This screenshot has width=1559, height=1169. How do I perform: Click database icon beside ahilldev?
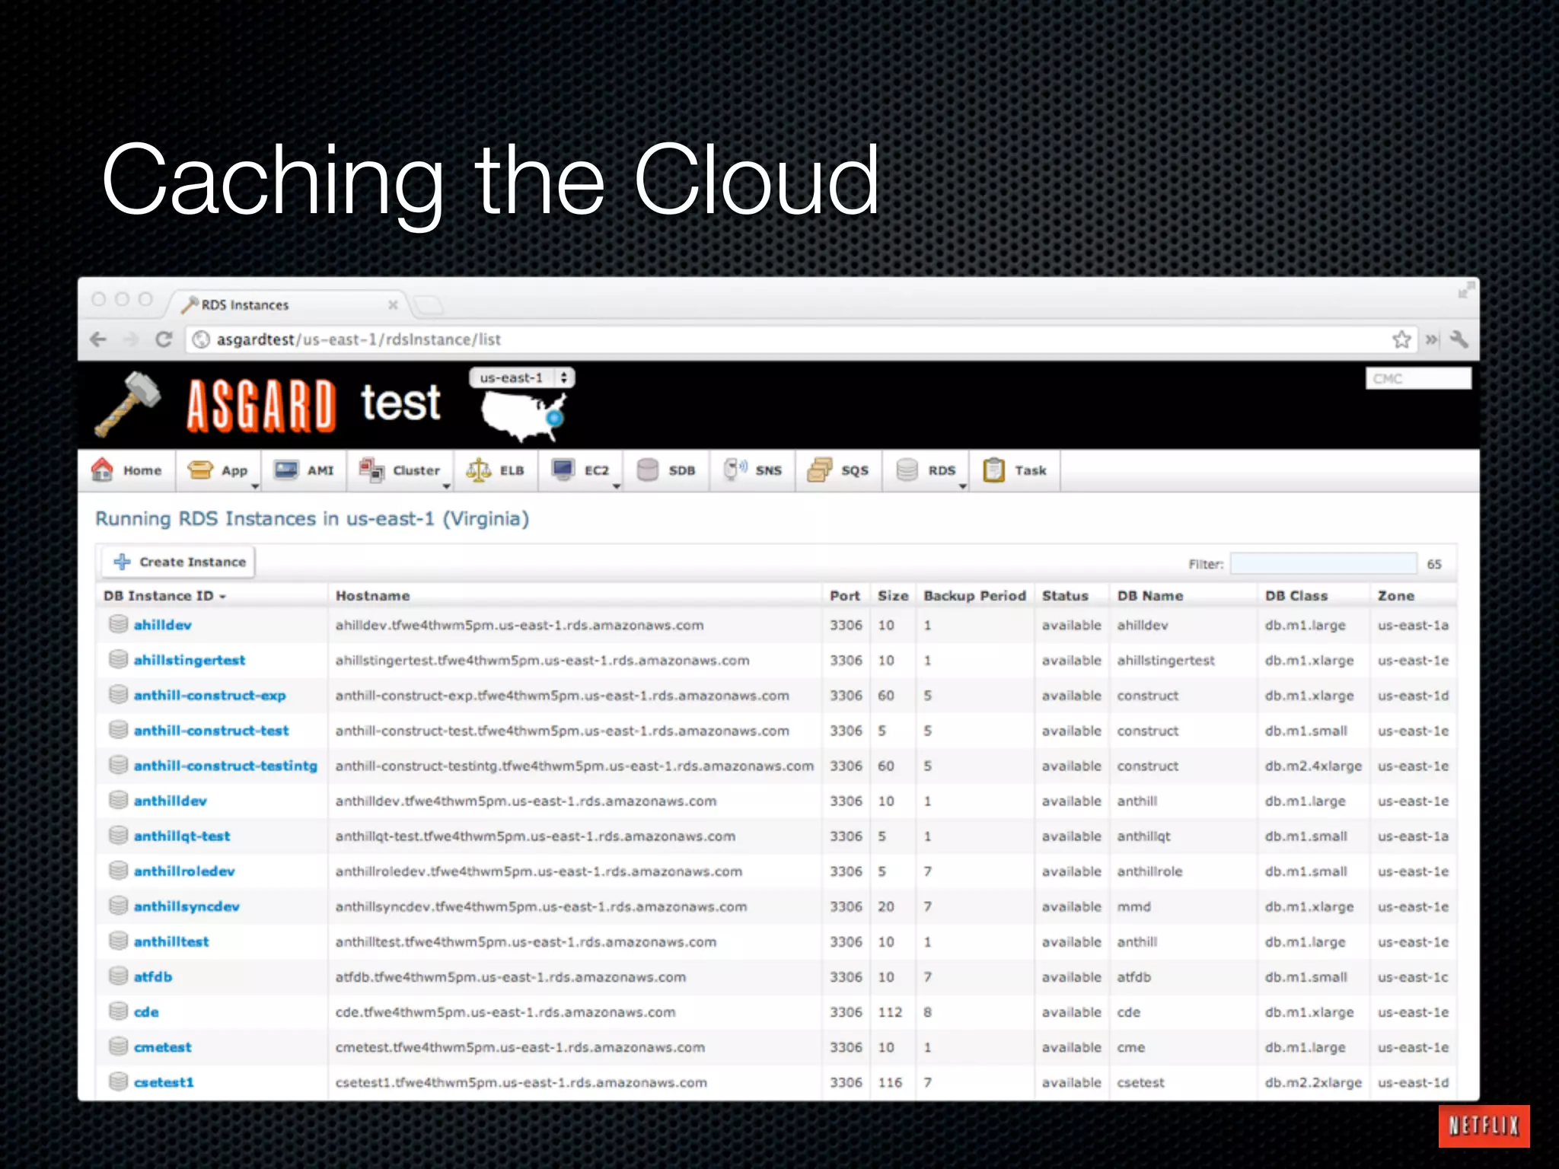(118, 624)
